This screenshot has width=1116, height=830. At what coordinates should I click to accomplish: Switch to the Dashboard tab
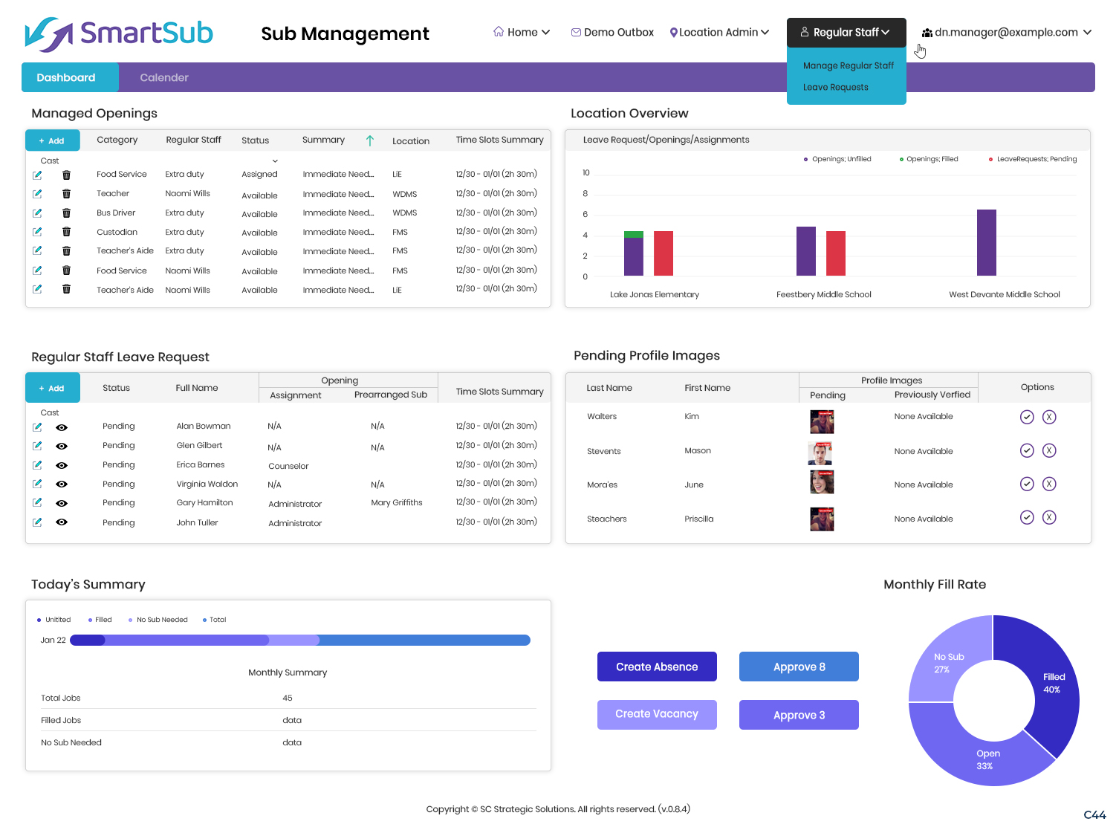[x=70, y=77]
